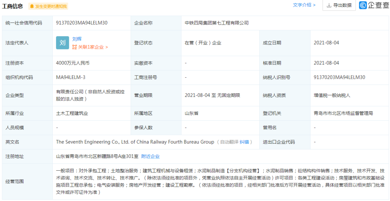Click the region value 山东省
Viewport: 390px width, 201px height.
point(191,113)
